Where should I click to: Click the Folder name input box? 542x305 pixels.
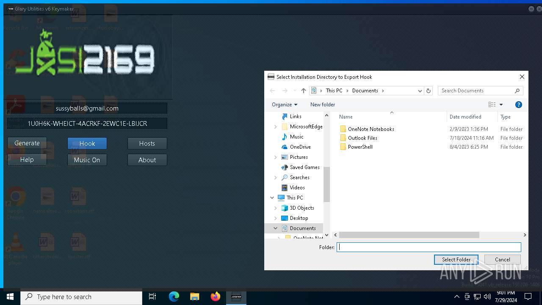point(429,247)
